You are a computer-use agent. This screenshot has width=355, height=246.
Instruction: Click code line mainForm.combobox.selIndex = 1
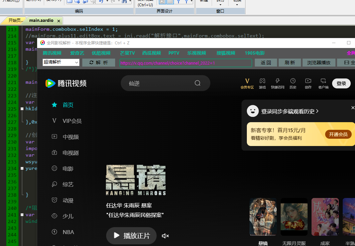tap(72, 29)
